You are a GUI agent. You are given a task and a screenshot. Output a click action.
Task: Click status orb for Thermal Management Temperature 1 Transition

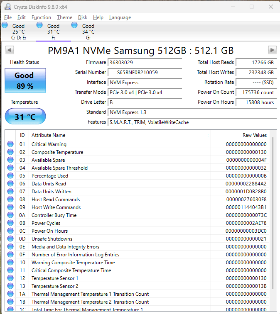(10, 294)
